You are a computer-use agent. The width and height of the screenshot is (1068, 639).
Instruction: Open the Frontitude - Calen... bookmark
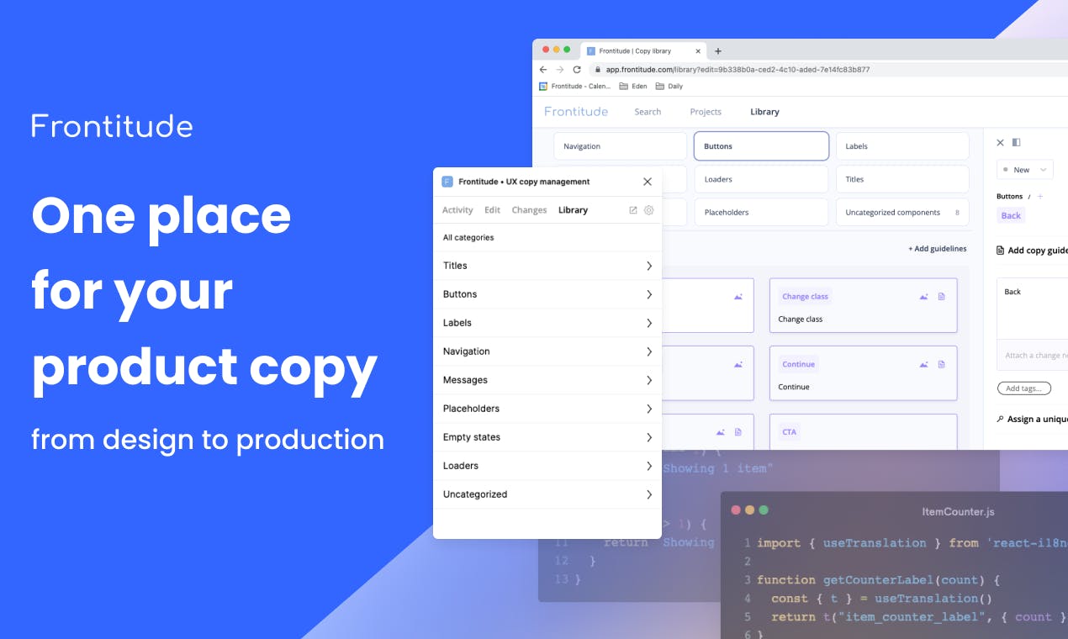click(x=574, y=86)
